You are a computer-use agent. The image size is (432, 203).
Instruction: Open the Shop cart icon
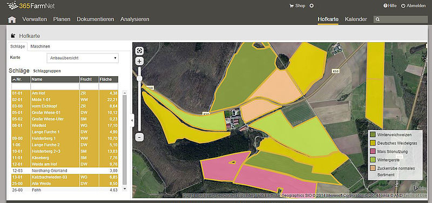pyautogui.click(x=291, y=6)
